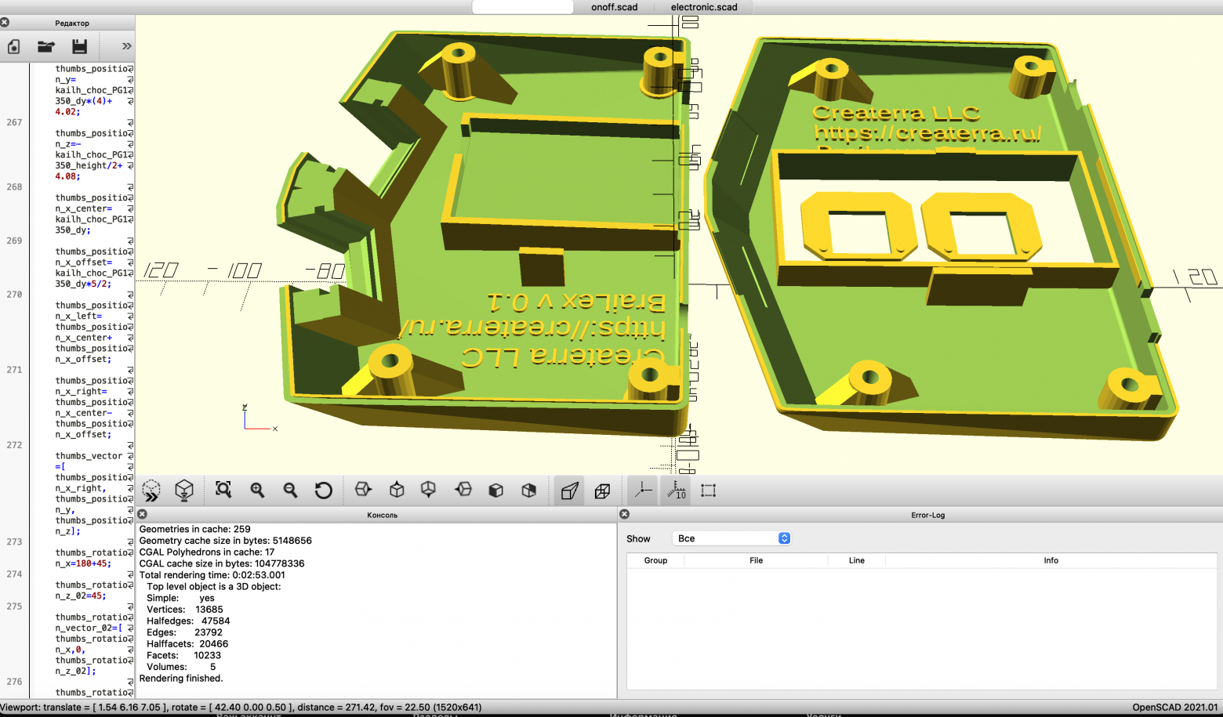Click console line 'Geometries in cache: 259'
The height and width of the screenshot is (717, 1223).
click(x=194, y=529)
